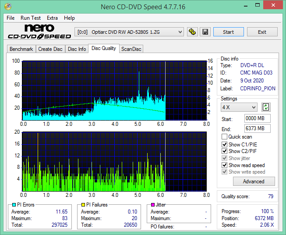
Task: Open the Advanced settings button
Action: [254, 182]
